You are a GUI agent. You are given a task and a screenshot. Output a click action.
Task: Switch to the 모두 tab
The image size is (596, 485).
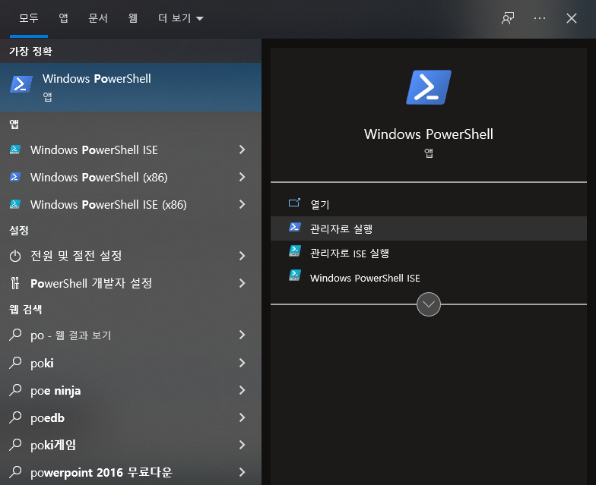click(29, 18)
